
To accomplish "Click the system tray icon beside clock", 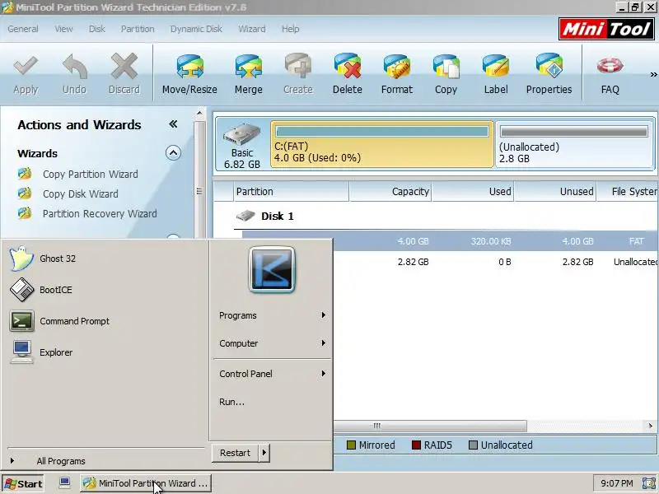I will (648, 483).
